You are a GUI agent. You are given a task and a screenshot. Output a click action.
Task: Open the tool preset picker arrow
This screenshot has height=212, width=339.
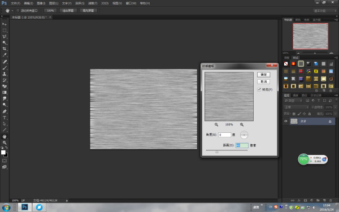click(12, 11)
